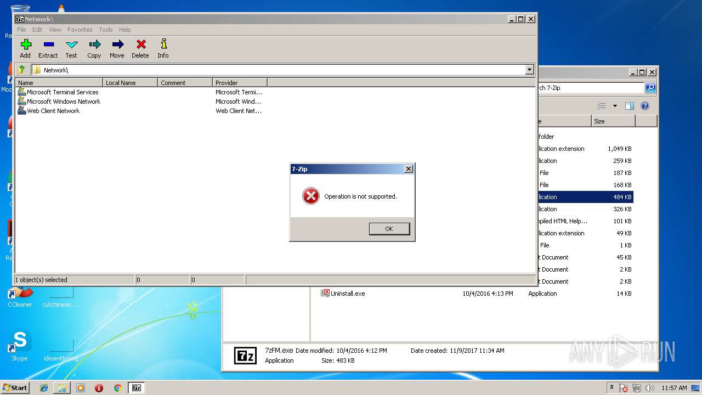Screen dimensions: 702x395
Task: Sort by the Local Name column header
Action: pos(131,83)
